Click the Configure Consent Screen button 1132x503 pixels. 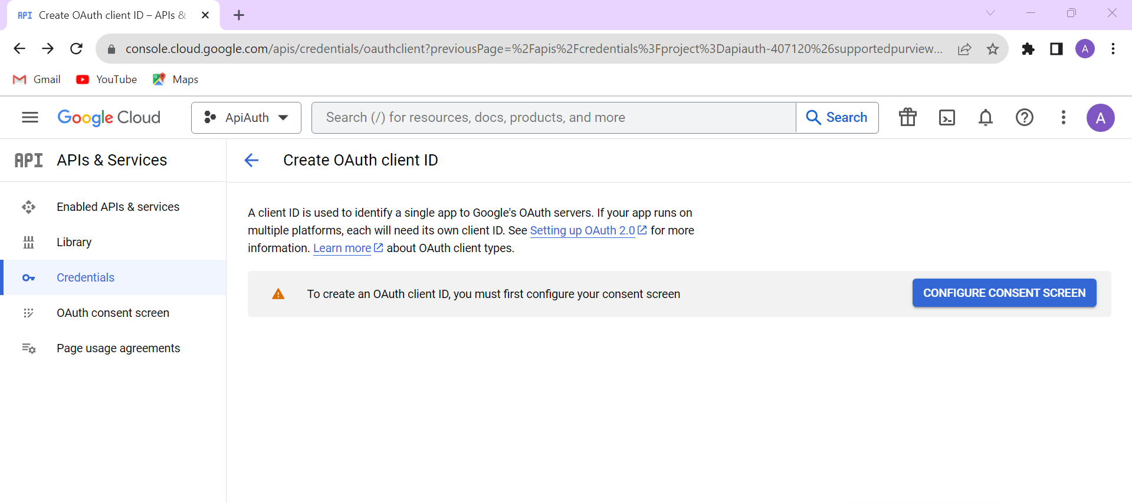tap(1004, 293)
